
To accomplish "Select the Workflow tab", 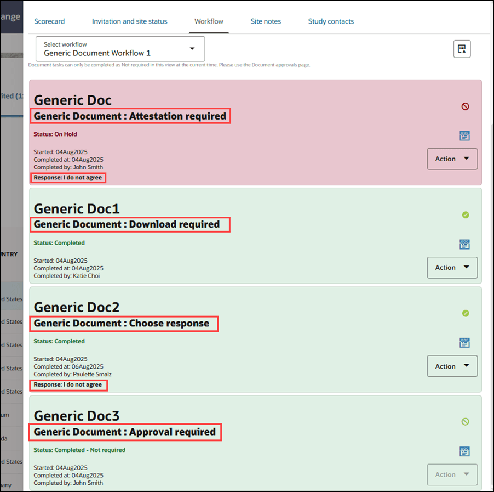I will tap(209, 21).
